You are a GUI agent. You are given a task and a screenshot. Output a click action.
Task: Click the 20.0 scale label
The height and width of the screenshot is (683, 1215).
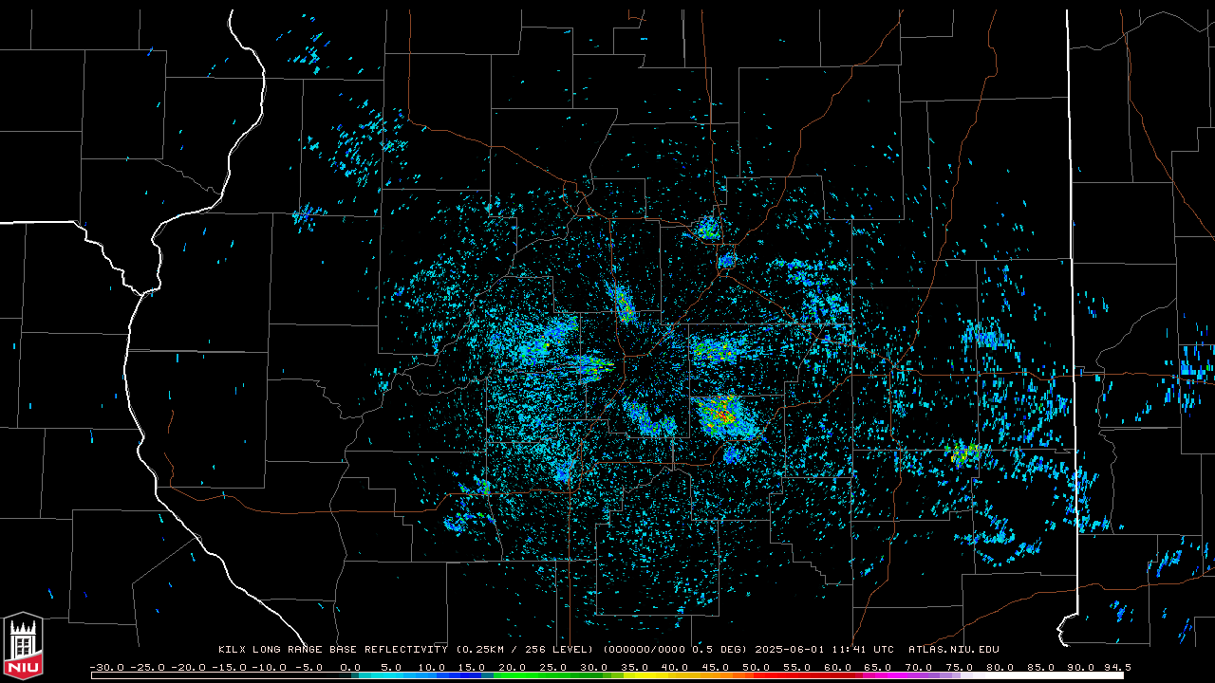513,668
